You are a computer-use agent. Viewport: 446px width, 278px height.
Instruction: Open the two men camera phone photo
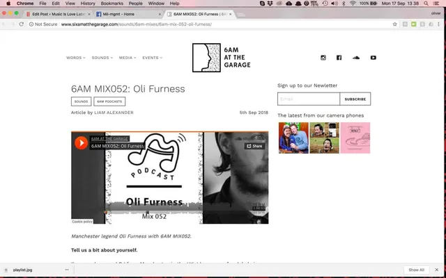(293, 138)
